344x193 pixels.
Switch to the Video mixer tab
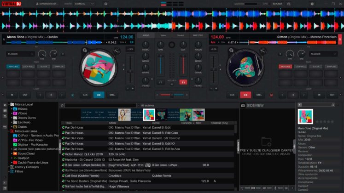coord(163,35)
